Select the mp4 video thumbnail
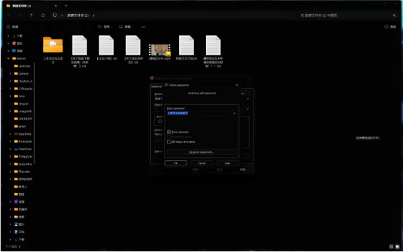The image size is (403, 252). (160, 50)
